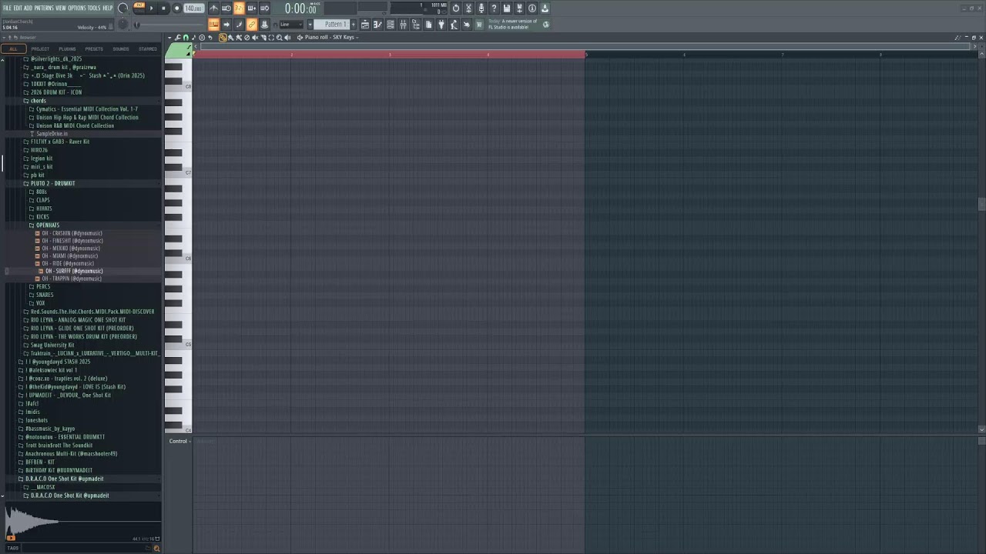
Task: Click the Control lane label
Action: (x=178, y=441)
